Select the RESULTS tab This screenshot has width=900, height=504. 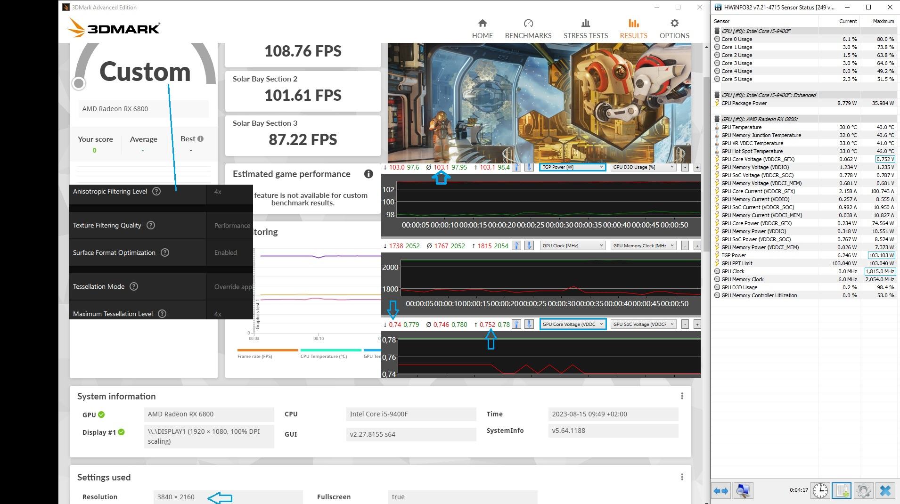click(x=633, y=29)
